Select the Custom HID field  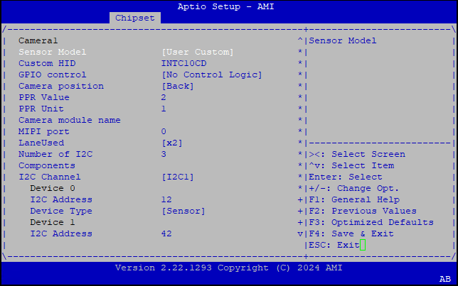tap(47, 63)
